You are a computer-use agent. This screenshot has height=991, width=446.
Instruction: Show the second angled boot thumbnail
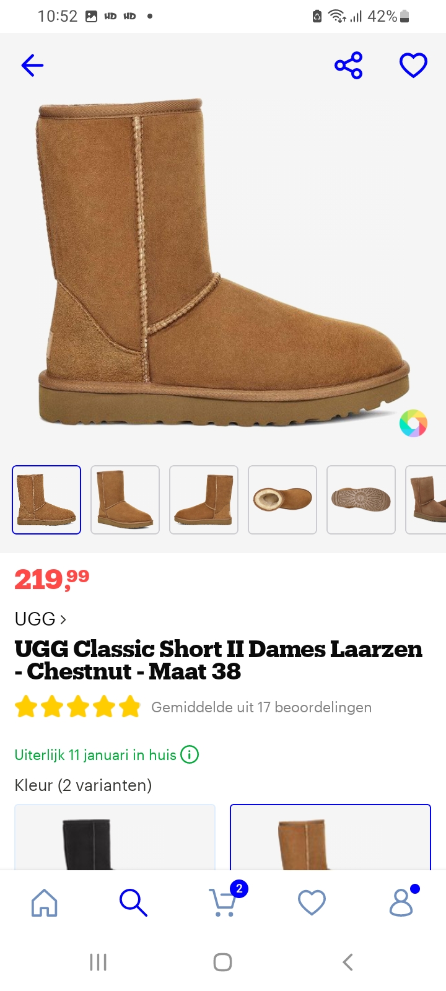[125, 500]
